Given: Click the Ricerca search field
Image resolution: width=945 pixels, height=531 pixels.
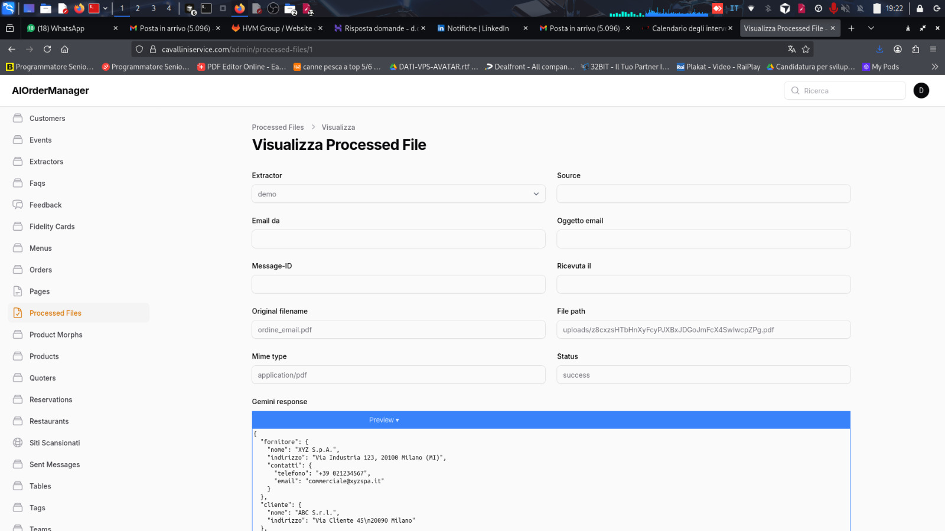Looking at the screenshot, I should click(850, 91).
